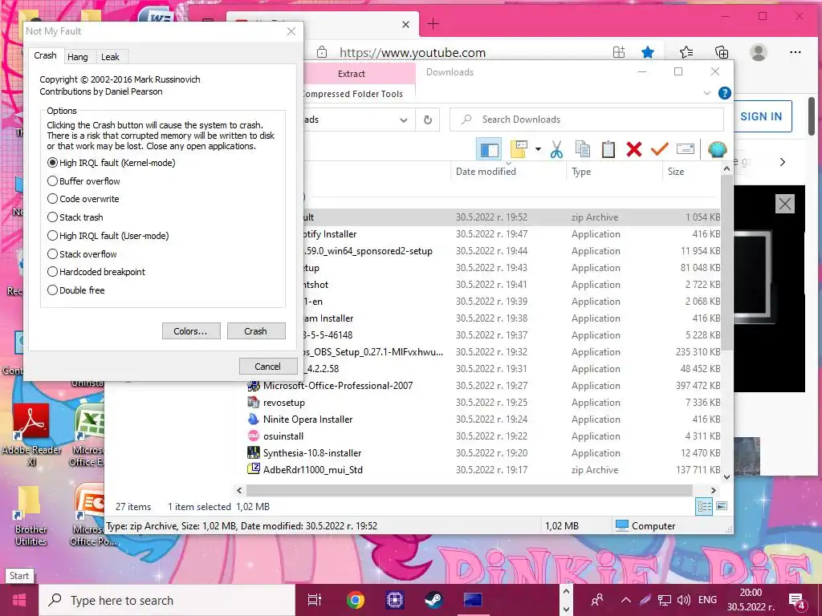Image resolution: width=822 pixels, height=616 pixels.
Task: Click the Rename icon in Explorer toolbar
Action: [x=686, y=149]
